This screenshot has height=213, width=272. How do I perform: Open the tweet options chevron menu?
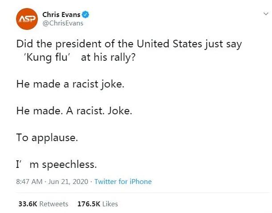(x=266, y=14)
